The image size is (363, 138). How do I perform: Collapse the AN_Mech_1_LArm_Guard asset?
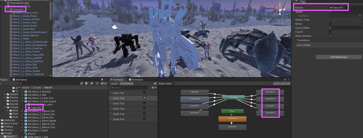(x=22, y=101)
